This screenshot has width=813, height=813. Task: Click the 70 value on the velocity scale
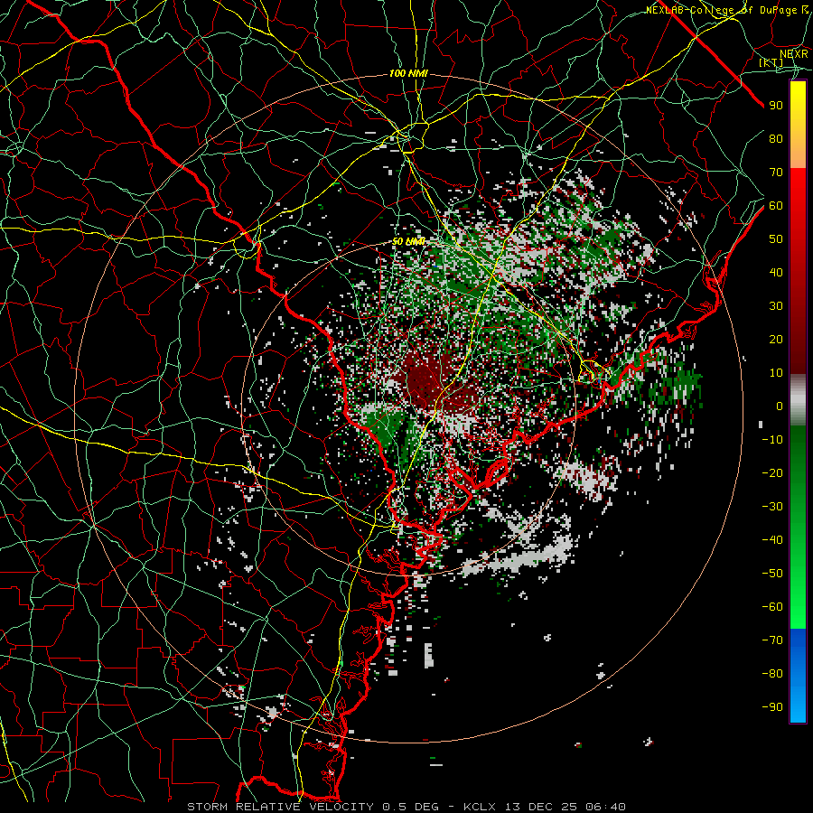pyautogui.click(x=776, y=173)
